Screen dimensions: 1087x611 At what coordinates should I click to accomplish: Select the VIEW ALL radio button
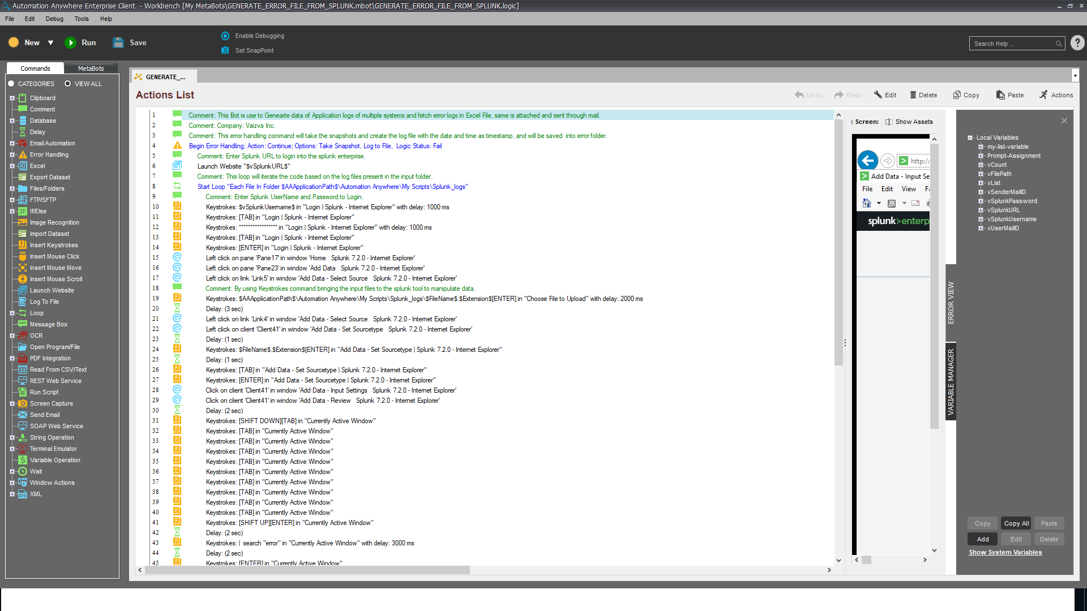pos(67,84)
